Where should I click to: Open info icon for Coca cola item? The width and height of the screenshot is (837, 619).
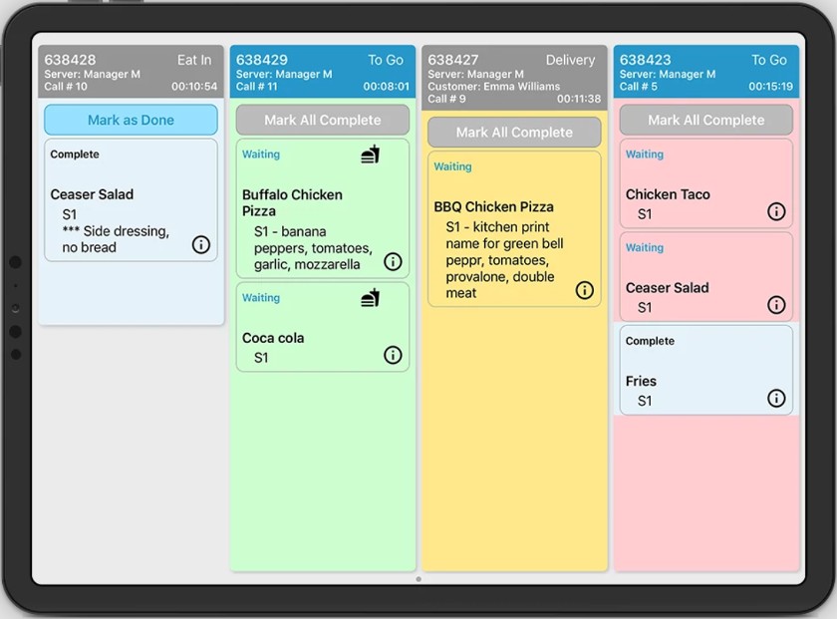click(393, 355)
